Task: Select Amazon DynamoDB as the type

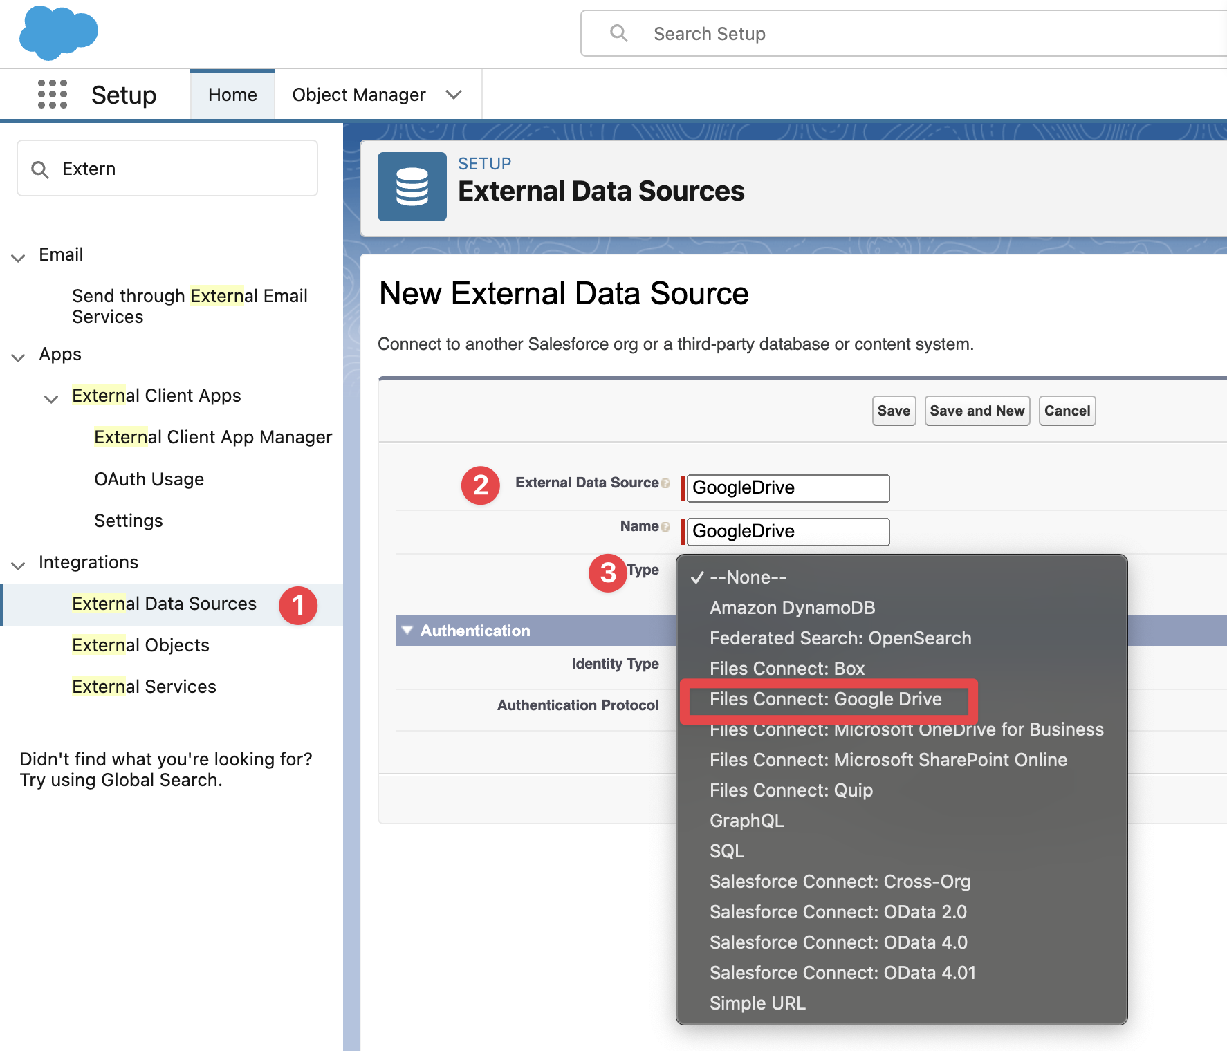Action: pos(793,608)
